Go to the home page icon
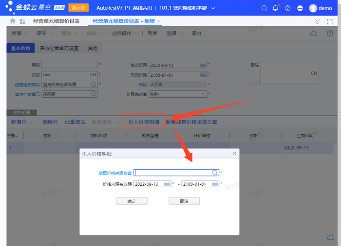This screenshot has height=246, width=341. click(13, 21)
